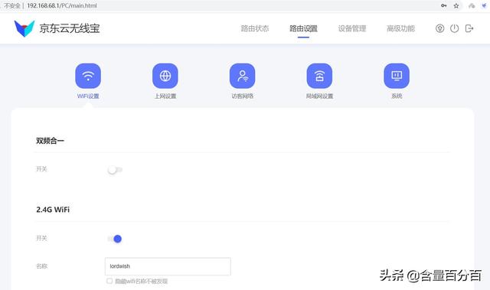Click the browser extension icon at far right
Screen dimensions: 490x290
tap(484, 5)
